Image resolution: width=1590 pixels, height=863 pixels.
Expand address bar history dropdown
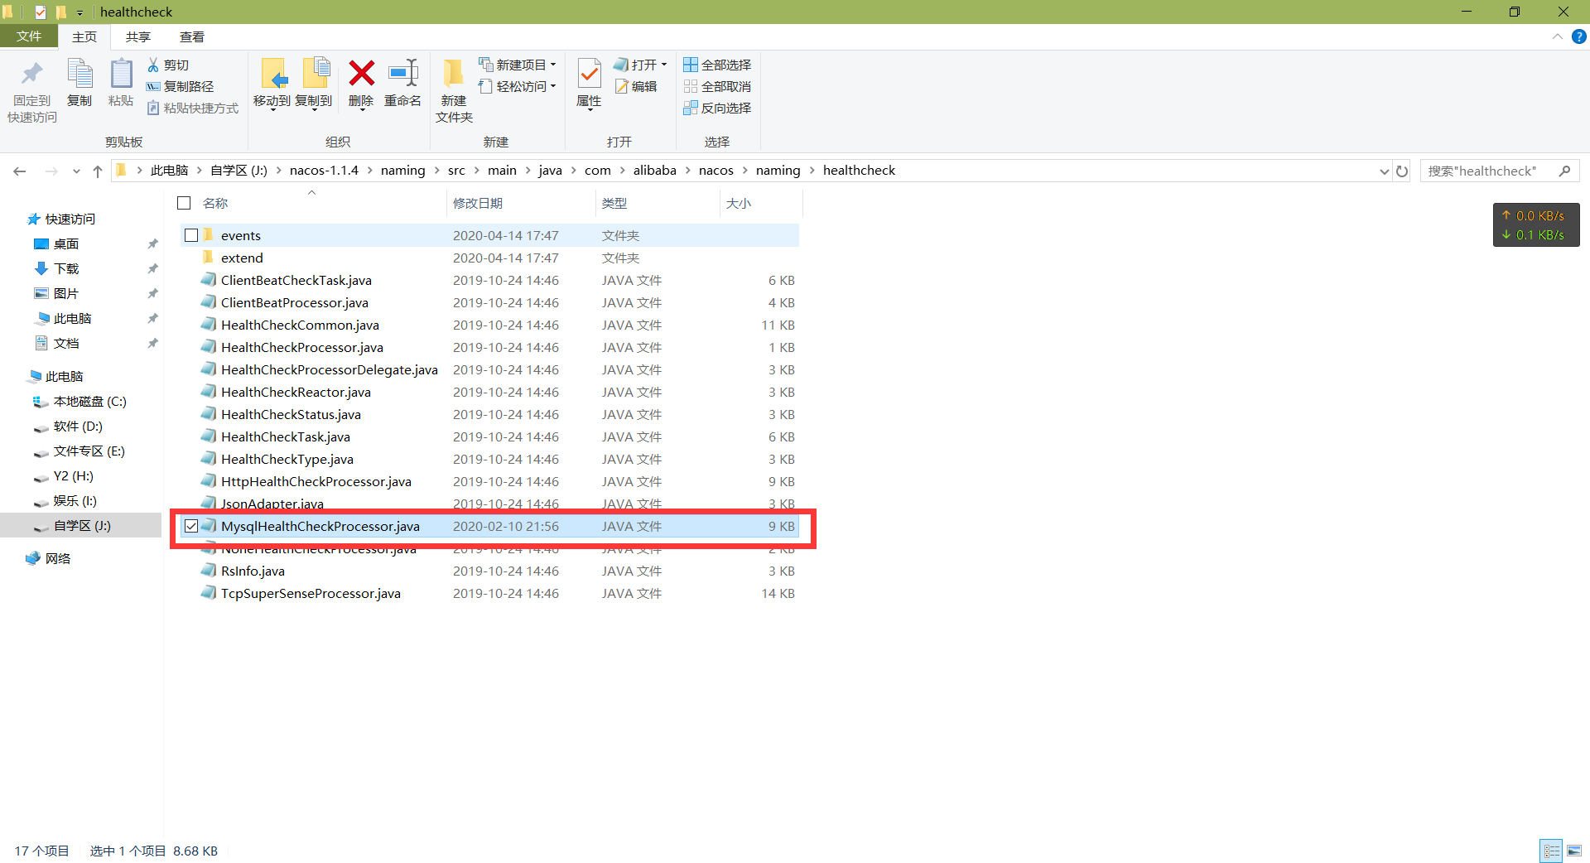pyautogui.click(x=1384, y=171)
